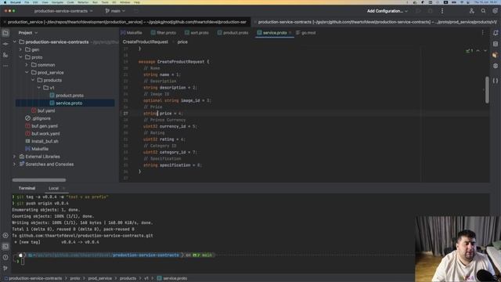Open Makefile in project tree
The height and width of the screenshot is (282, 501).
coord(37,149)
